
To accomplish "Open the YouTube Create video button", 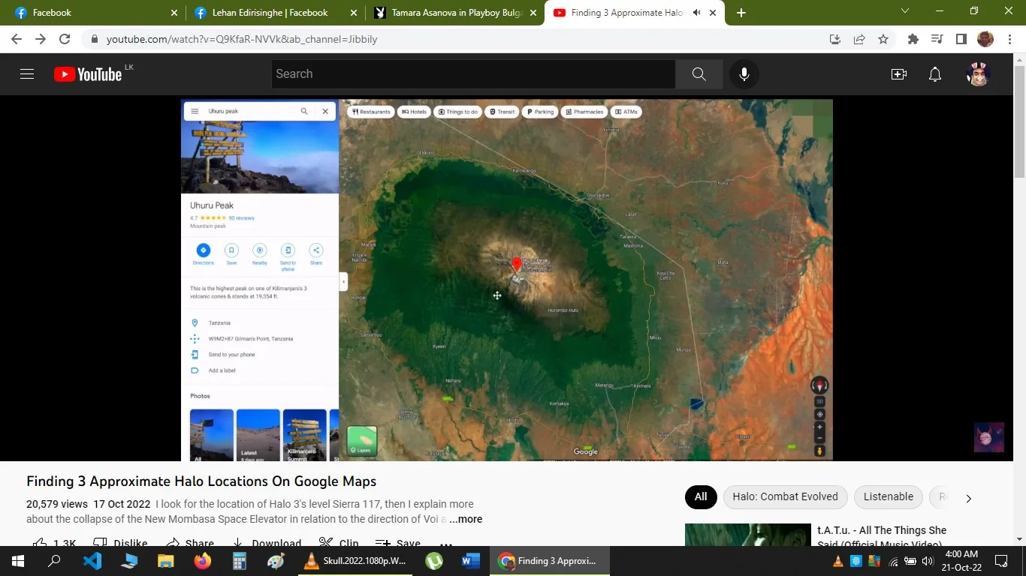I will click(x=899, y=74).
